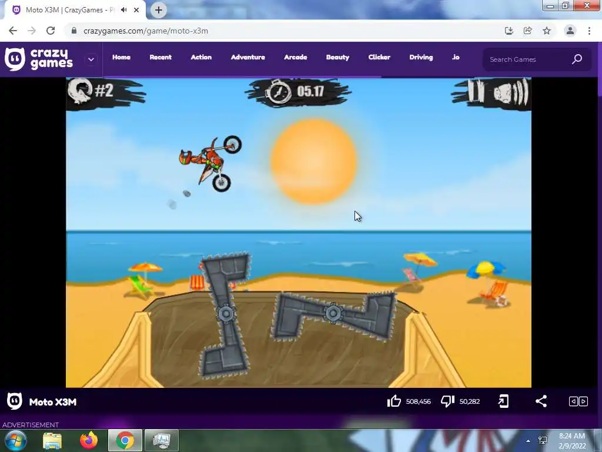Click the #2 level indicator
Screen dimensions: 602x452
104,91
